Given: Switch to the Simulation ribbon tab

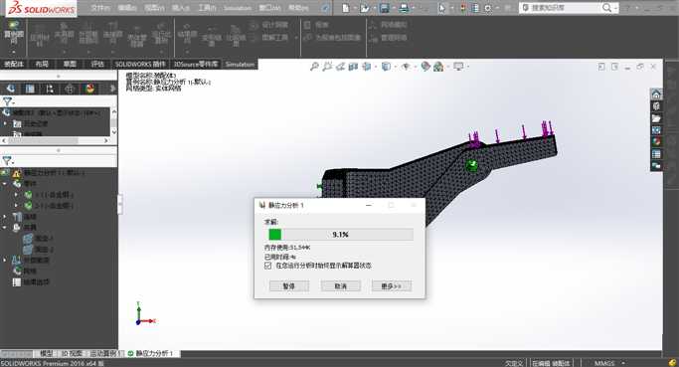Looking at the screenshot, I should tap(240, 64).
